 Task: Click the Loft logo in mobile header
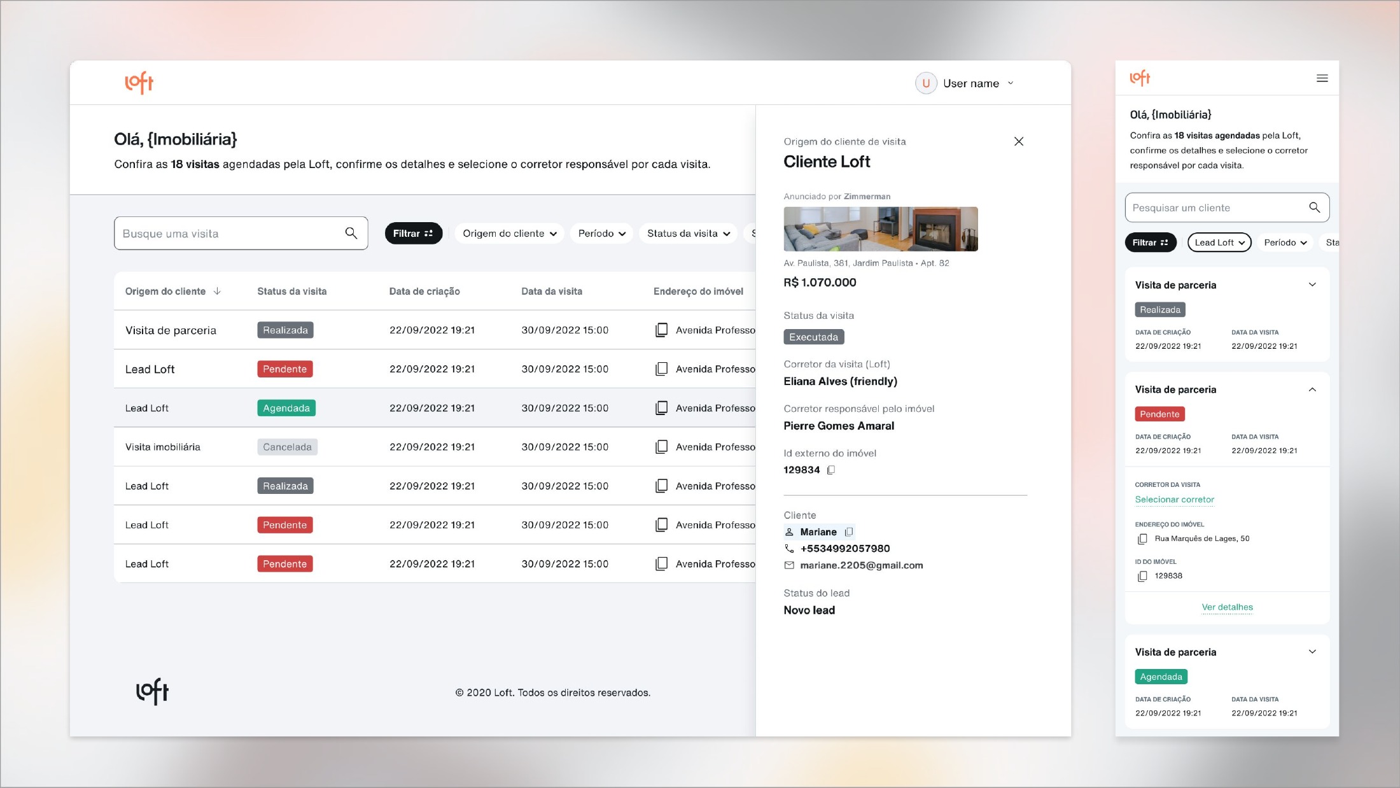pos(1140,78)
